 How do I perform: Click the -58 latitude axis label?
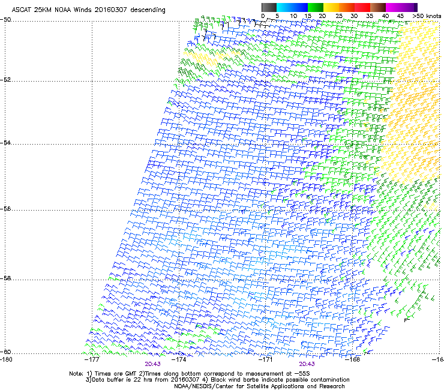point(5,278)
